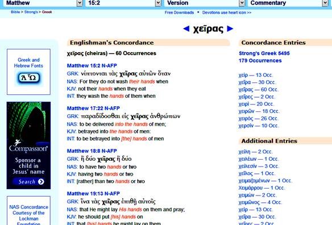332x225 pixels.
Task: Open the χειμῶνος — 4 Occ. entry
Action: click(260, 202)
